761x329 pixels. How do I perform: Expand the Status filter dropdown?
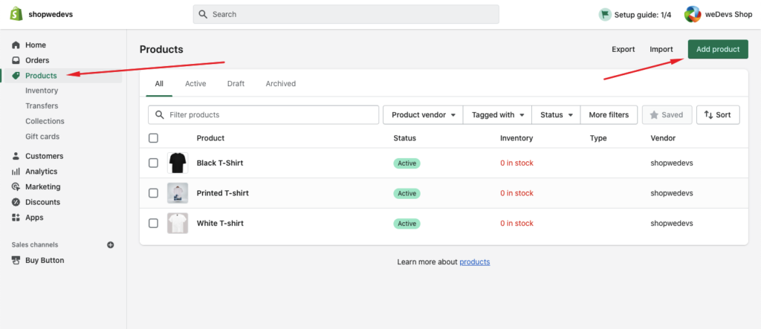click(x=556, y=115)
